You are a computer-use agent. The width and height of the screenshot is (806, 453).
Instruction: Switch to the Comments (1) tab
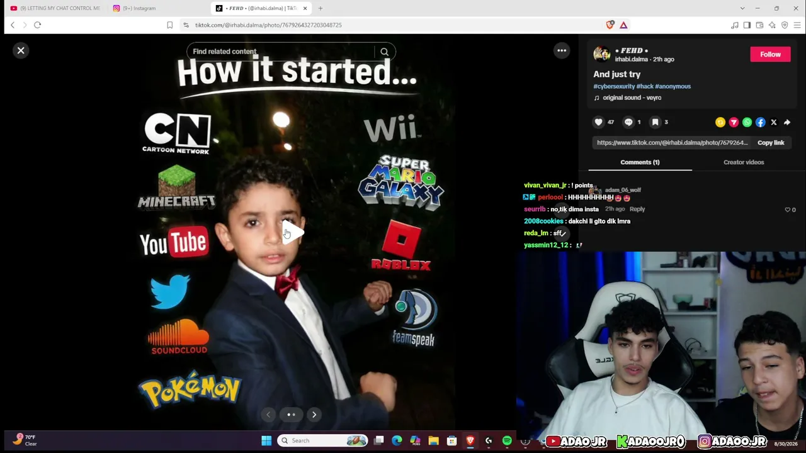click(640, 162)
